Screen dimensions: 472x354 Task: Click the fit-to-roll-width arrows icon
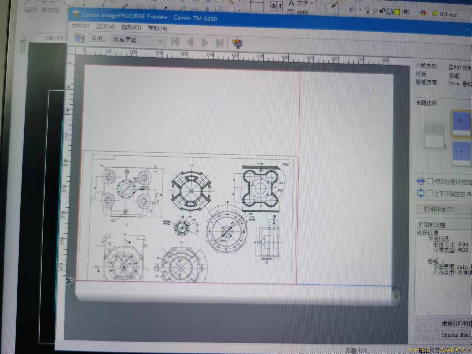pyautogui.click(x=420, y=181)
